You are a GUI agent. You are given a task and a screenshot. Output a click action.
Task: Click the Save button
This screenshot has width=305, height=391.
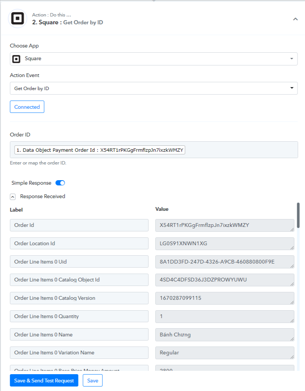coord(93,381)
